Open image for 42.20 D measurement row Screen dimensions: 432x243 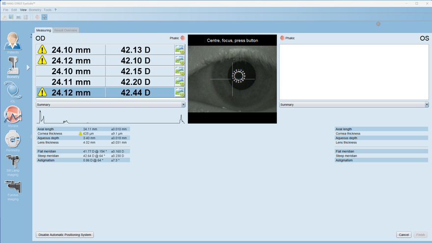click(x=180, y=82)
